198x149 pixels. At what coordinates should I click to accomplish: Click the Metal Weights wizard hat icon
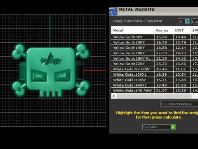coord(113,11)
